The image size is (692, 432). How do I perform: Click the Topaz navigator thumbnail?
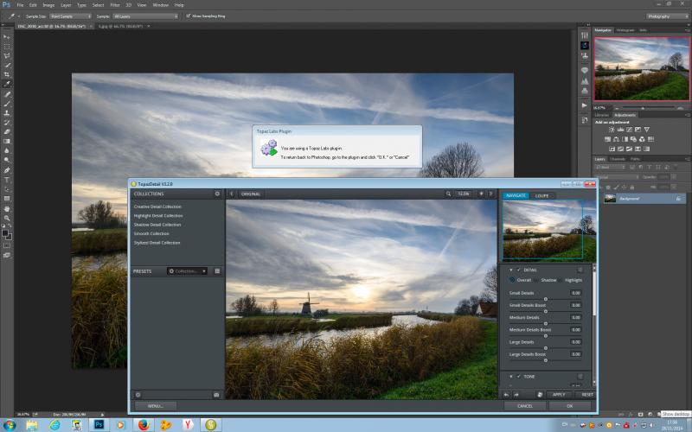(x=549, y=231)
